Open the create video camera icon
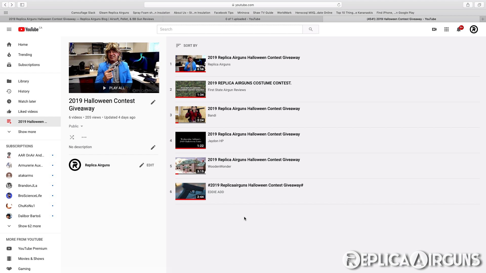The width and height of the screenshot is (486, 273). pyautogui.click(x=434, y=29)
